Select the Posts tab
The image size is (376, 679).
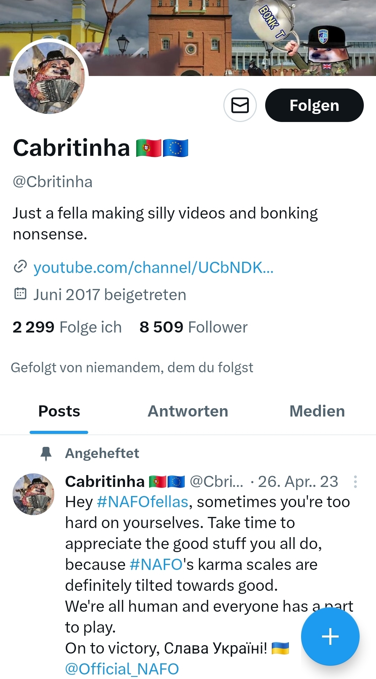[59, 411]
